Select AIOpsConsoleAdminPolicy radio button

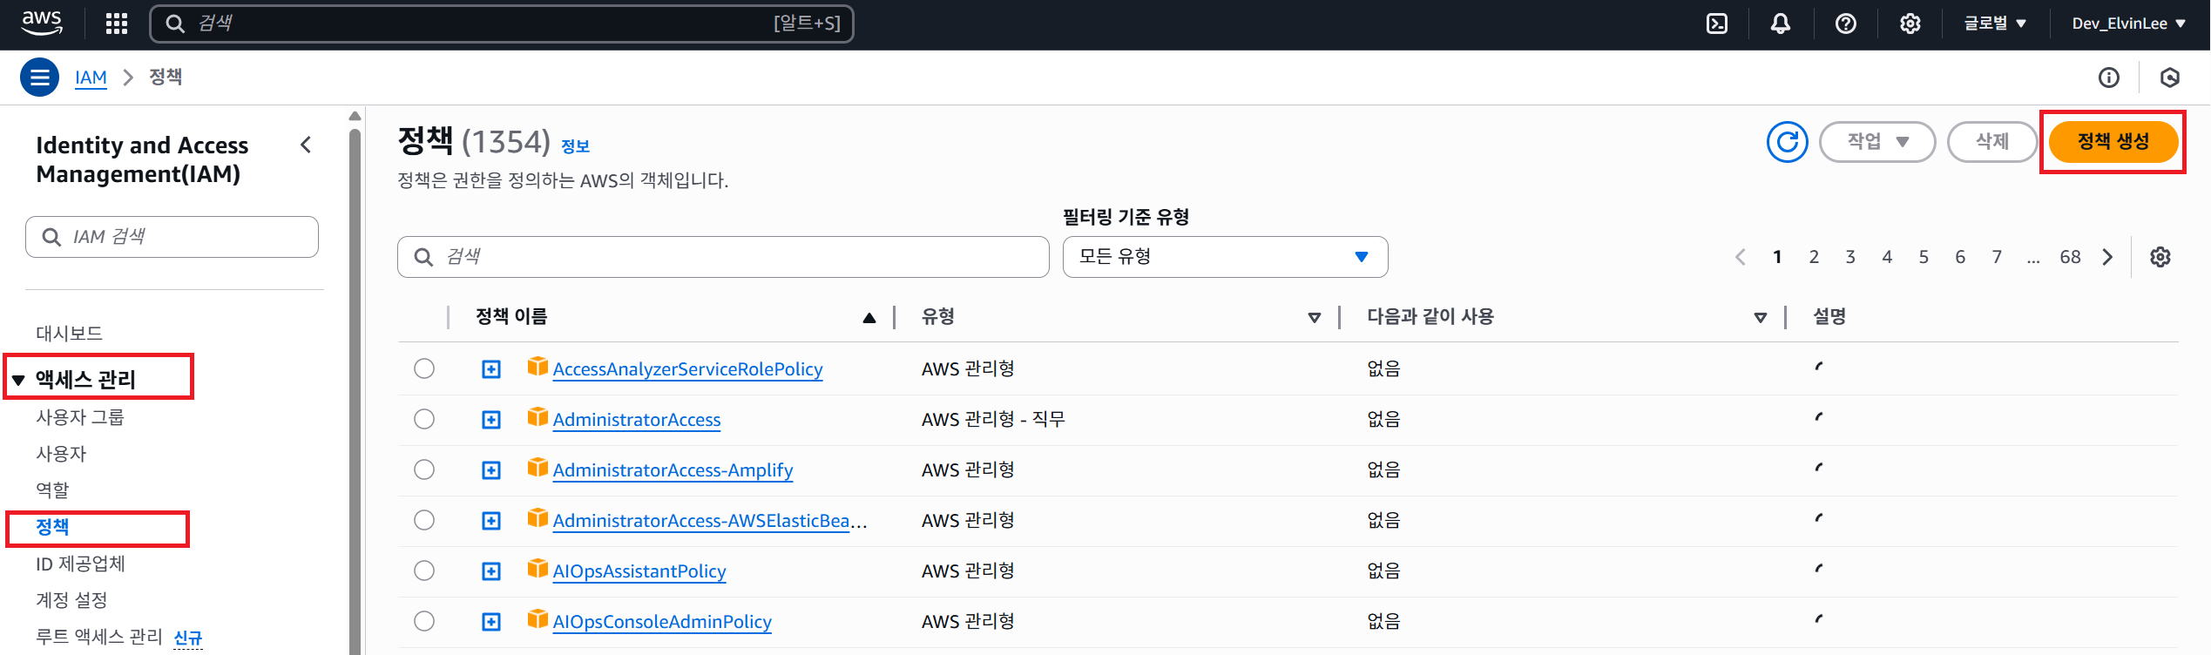(x=424, y=621)
